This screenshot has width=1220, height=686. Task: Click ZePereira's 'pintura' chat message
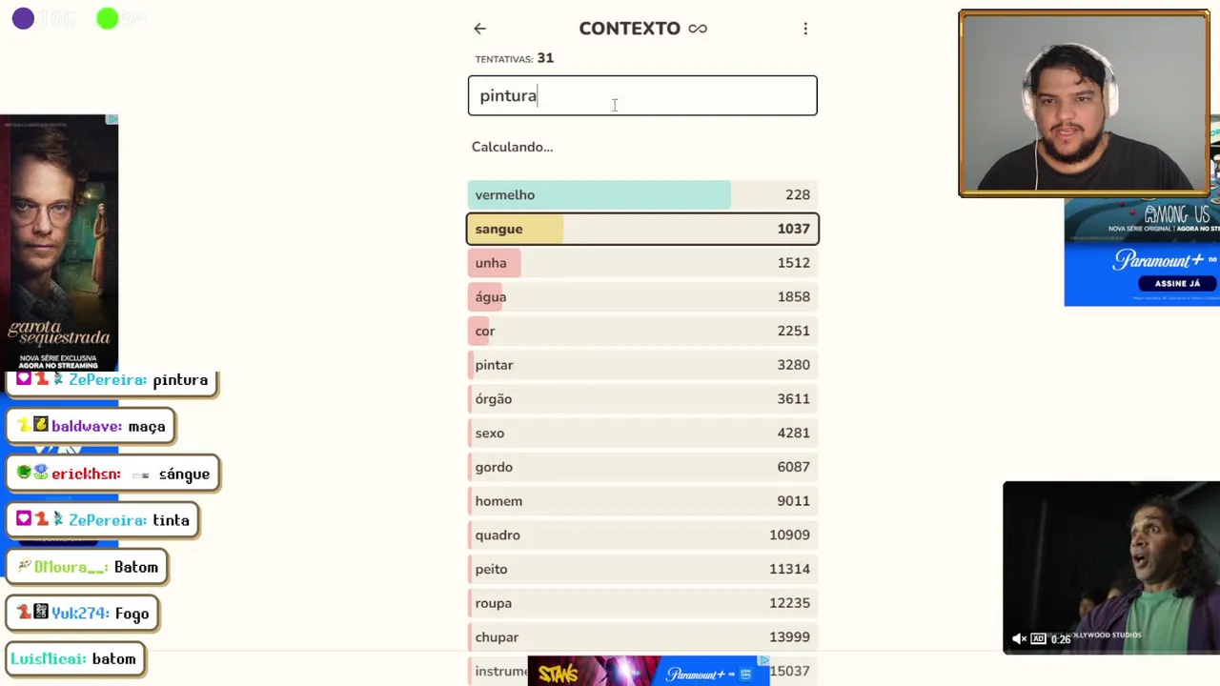112,380
